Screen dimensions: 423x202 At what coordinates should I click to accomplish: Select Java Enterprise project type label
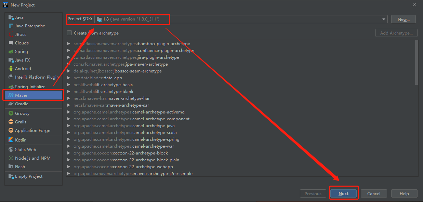pyautogui.click(x=30, y=26)
